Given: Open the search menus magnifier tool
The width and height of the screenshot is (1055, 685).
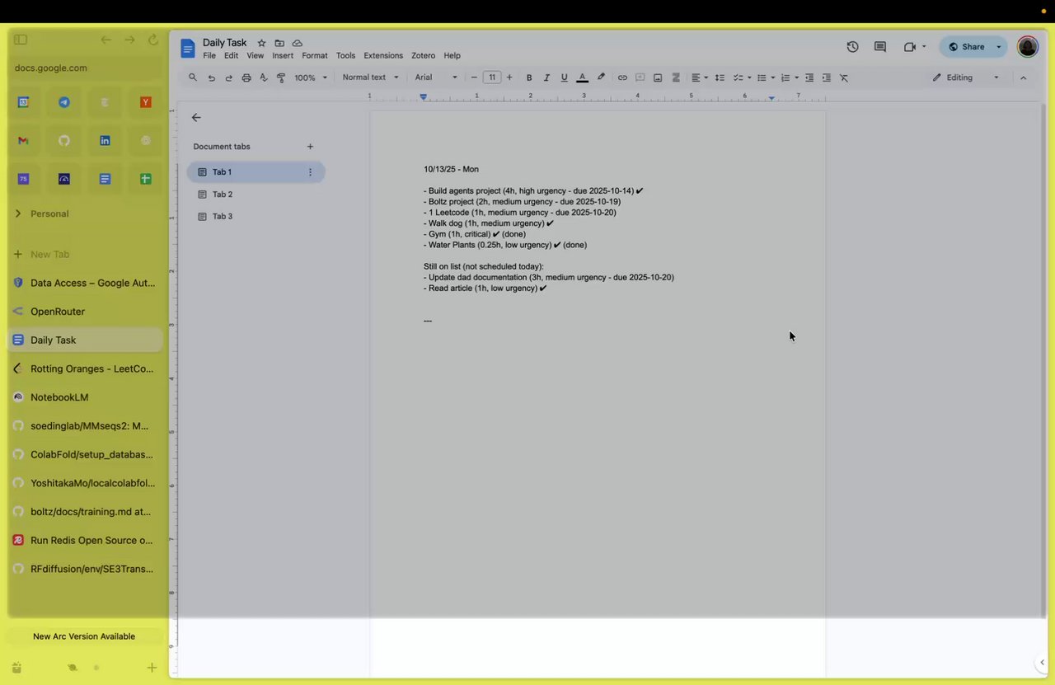Looking at the screenshot, I should (x=193, y=77).
